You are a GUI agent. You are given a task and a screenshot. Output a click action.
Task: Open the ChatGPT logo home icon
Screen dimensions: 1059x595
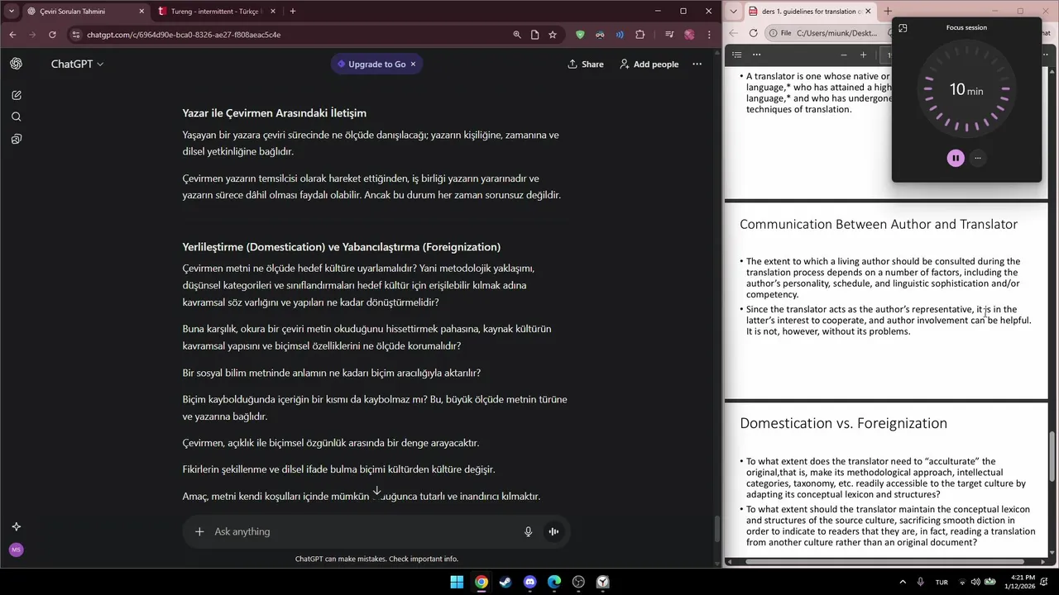(x=17, y=64)
